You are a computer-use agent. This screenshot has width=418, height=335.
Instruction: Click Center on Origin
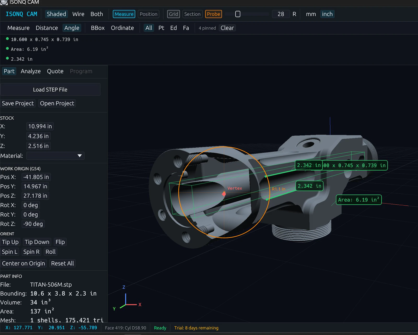pos(24,263)
